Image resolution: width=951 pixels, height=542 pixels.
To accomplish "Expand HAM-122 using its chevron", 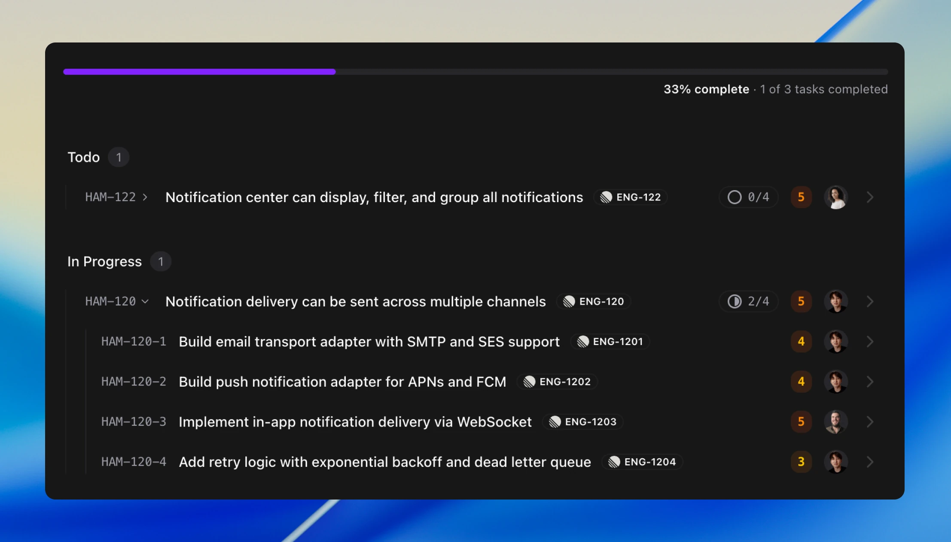I will pos(145,197).
